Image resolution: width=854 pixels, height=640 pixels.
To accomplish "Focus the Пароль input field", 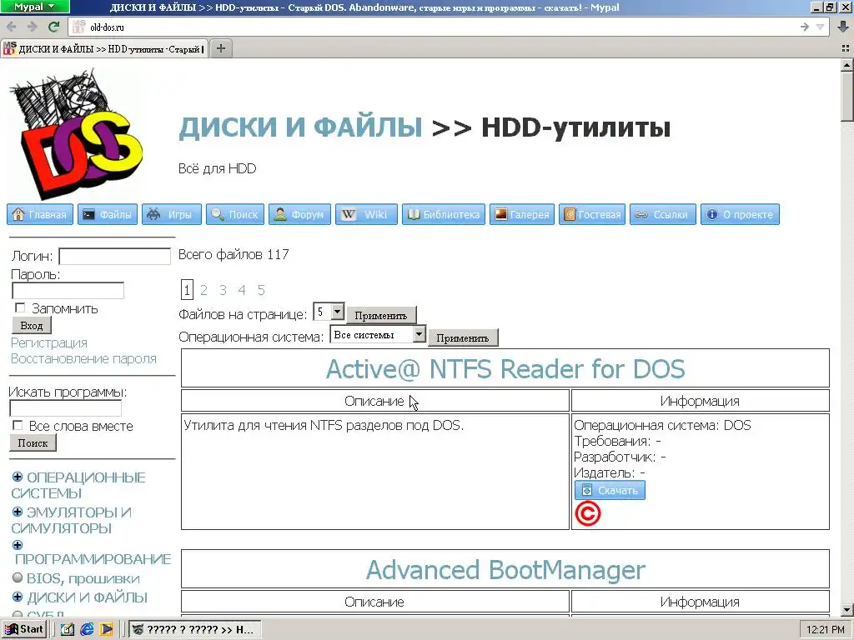I will (68, 290).
